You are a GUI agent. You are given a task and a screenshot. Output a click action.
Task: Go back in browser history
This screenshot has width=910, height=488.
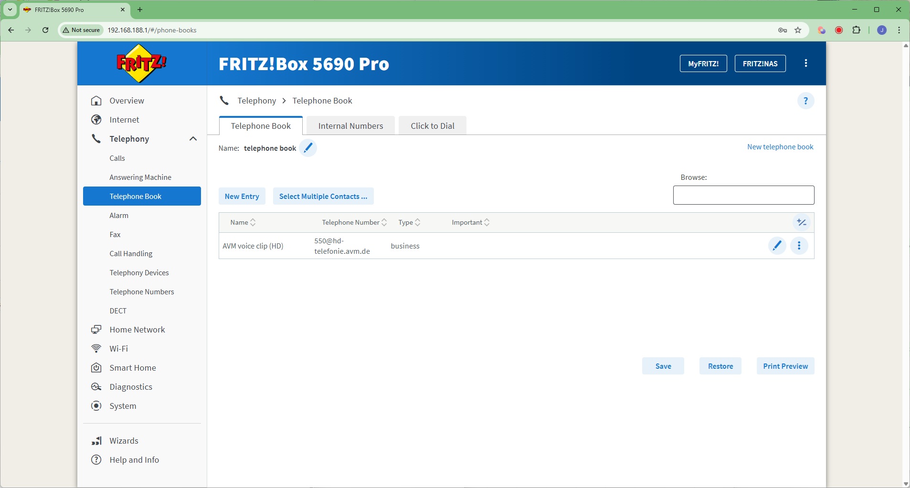[11, 30]
